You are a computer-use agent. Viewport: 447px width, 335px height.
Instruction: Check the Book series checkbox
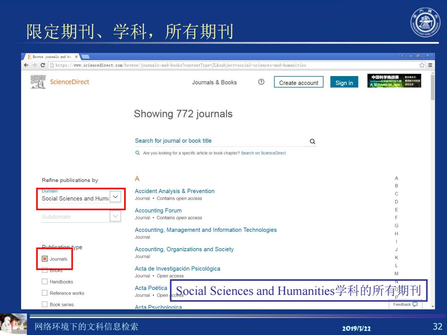pyautogui.click(x=44, y=304)
